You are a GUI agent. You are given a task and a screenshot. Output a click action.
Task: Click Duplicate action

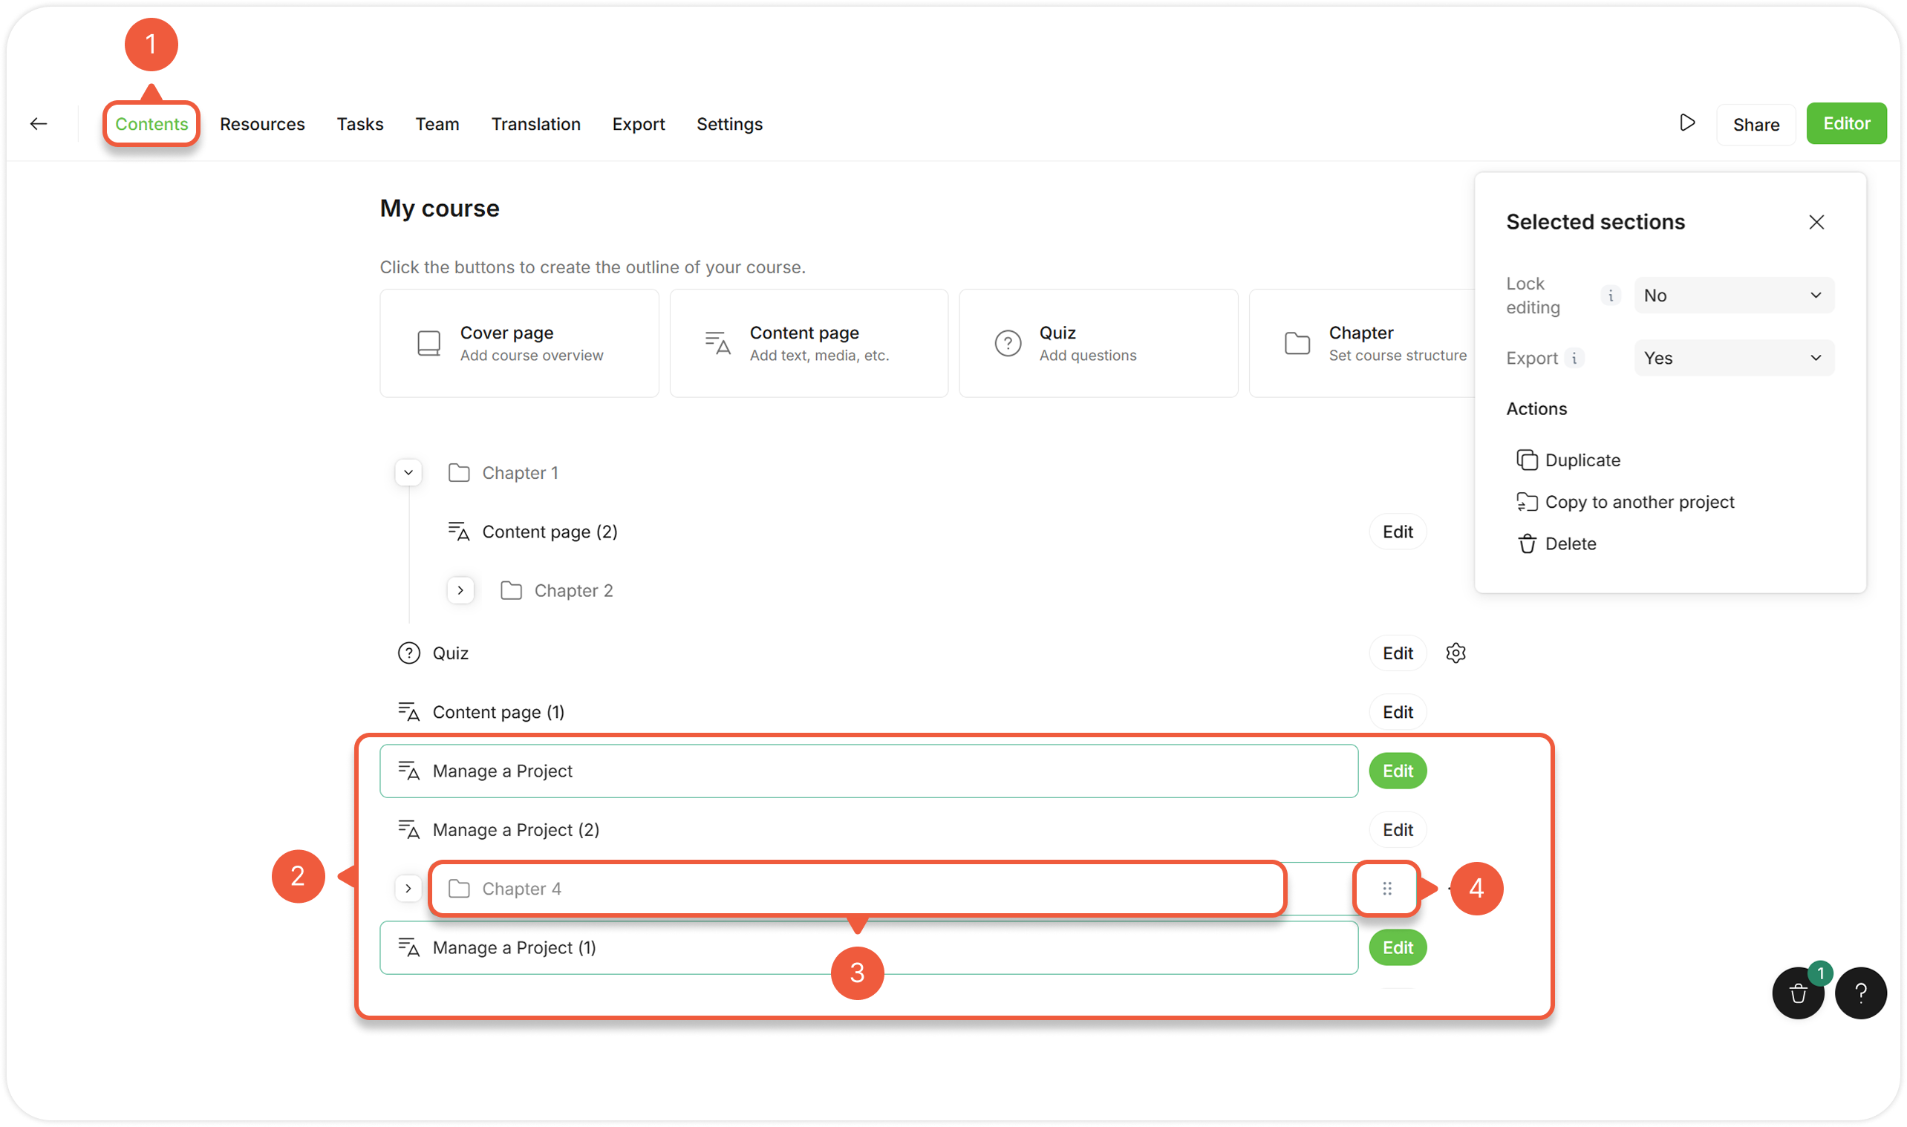click(x=1582, y=460)
